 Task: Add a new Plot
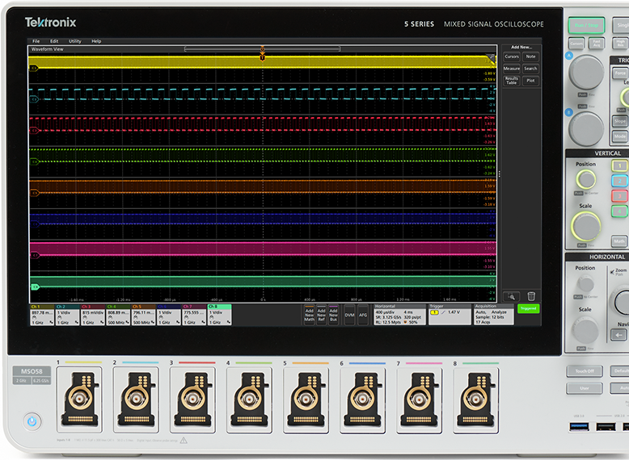[530, 81]
